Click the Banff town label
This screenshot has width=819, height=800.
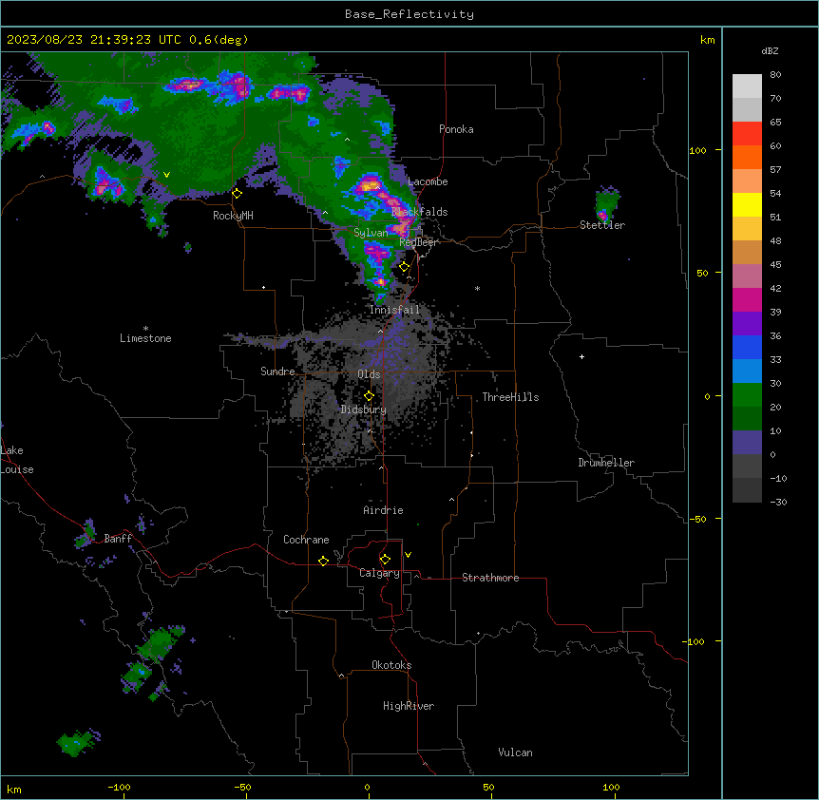pos(118,539)
